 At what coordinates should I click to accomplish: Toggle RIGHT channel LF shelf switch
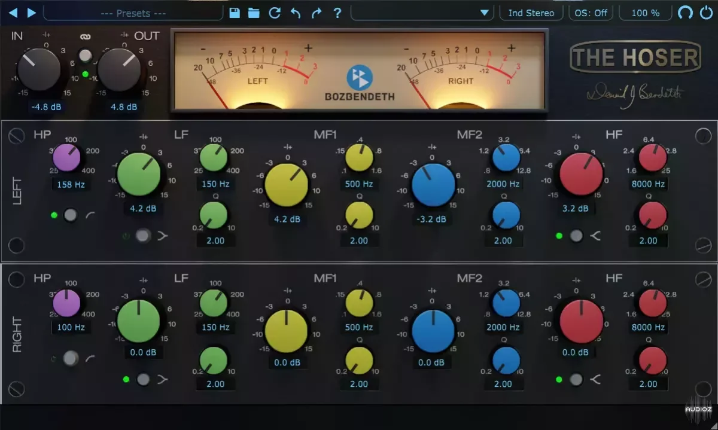coord(142,379)
